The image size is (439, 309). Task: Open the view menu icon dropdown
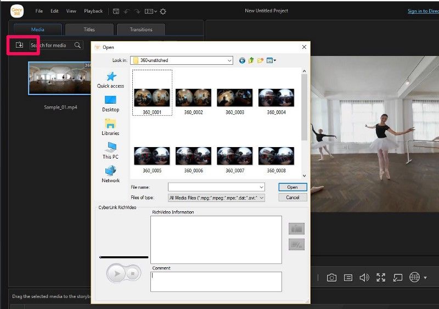coord(271,60)
